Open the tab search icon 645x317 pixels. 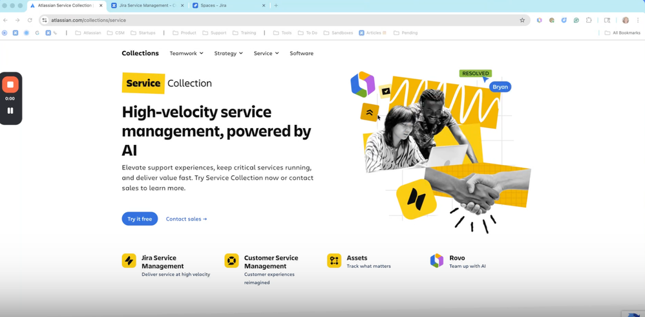[607, 20]
